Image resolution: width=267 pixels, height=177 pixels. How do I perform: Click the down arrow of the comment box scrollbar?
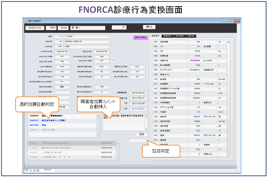point(146,129)
